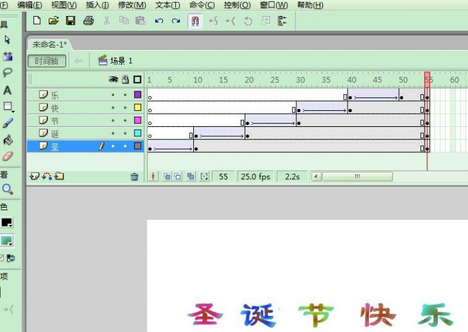
Task: Click the Rotate and Skew icon
Action: point(248,21)
